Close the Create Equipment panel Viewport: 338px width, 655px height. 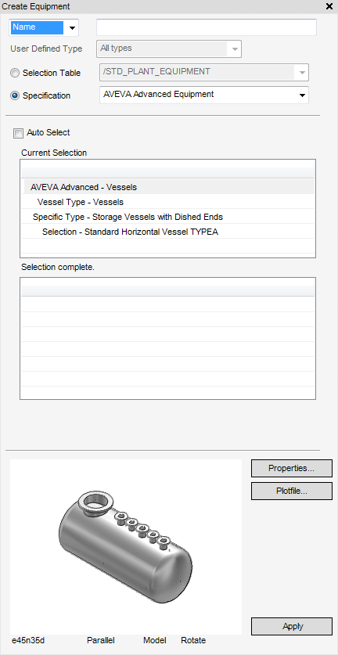pyautogui.click(x=329, y=6)
